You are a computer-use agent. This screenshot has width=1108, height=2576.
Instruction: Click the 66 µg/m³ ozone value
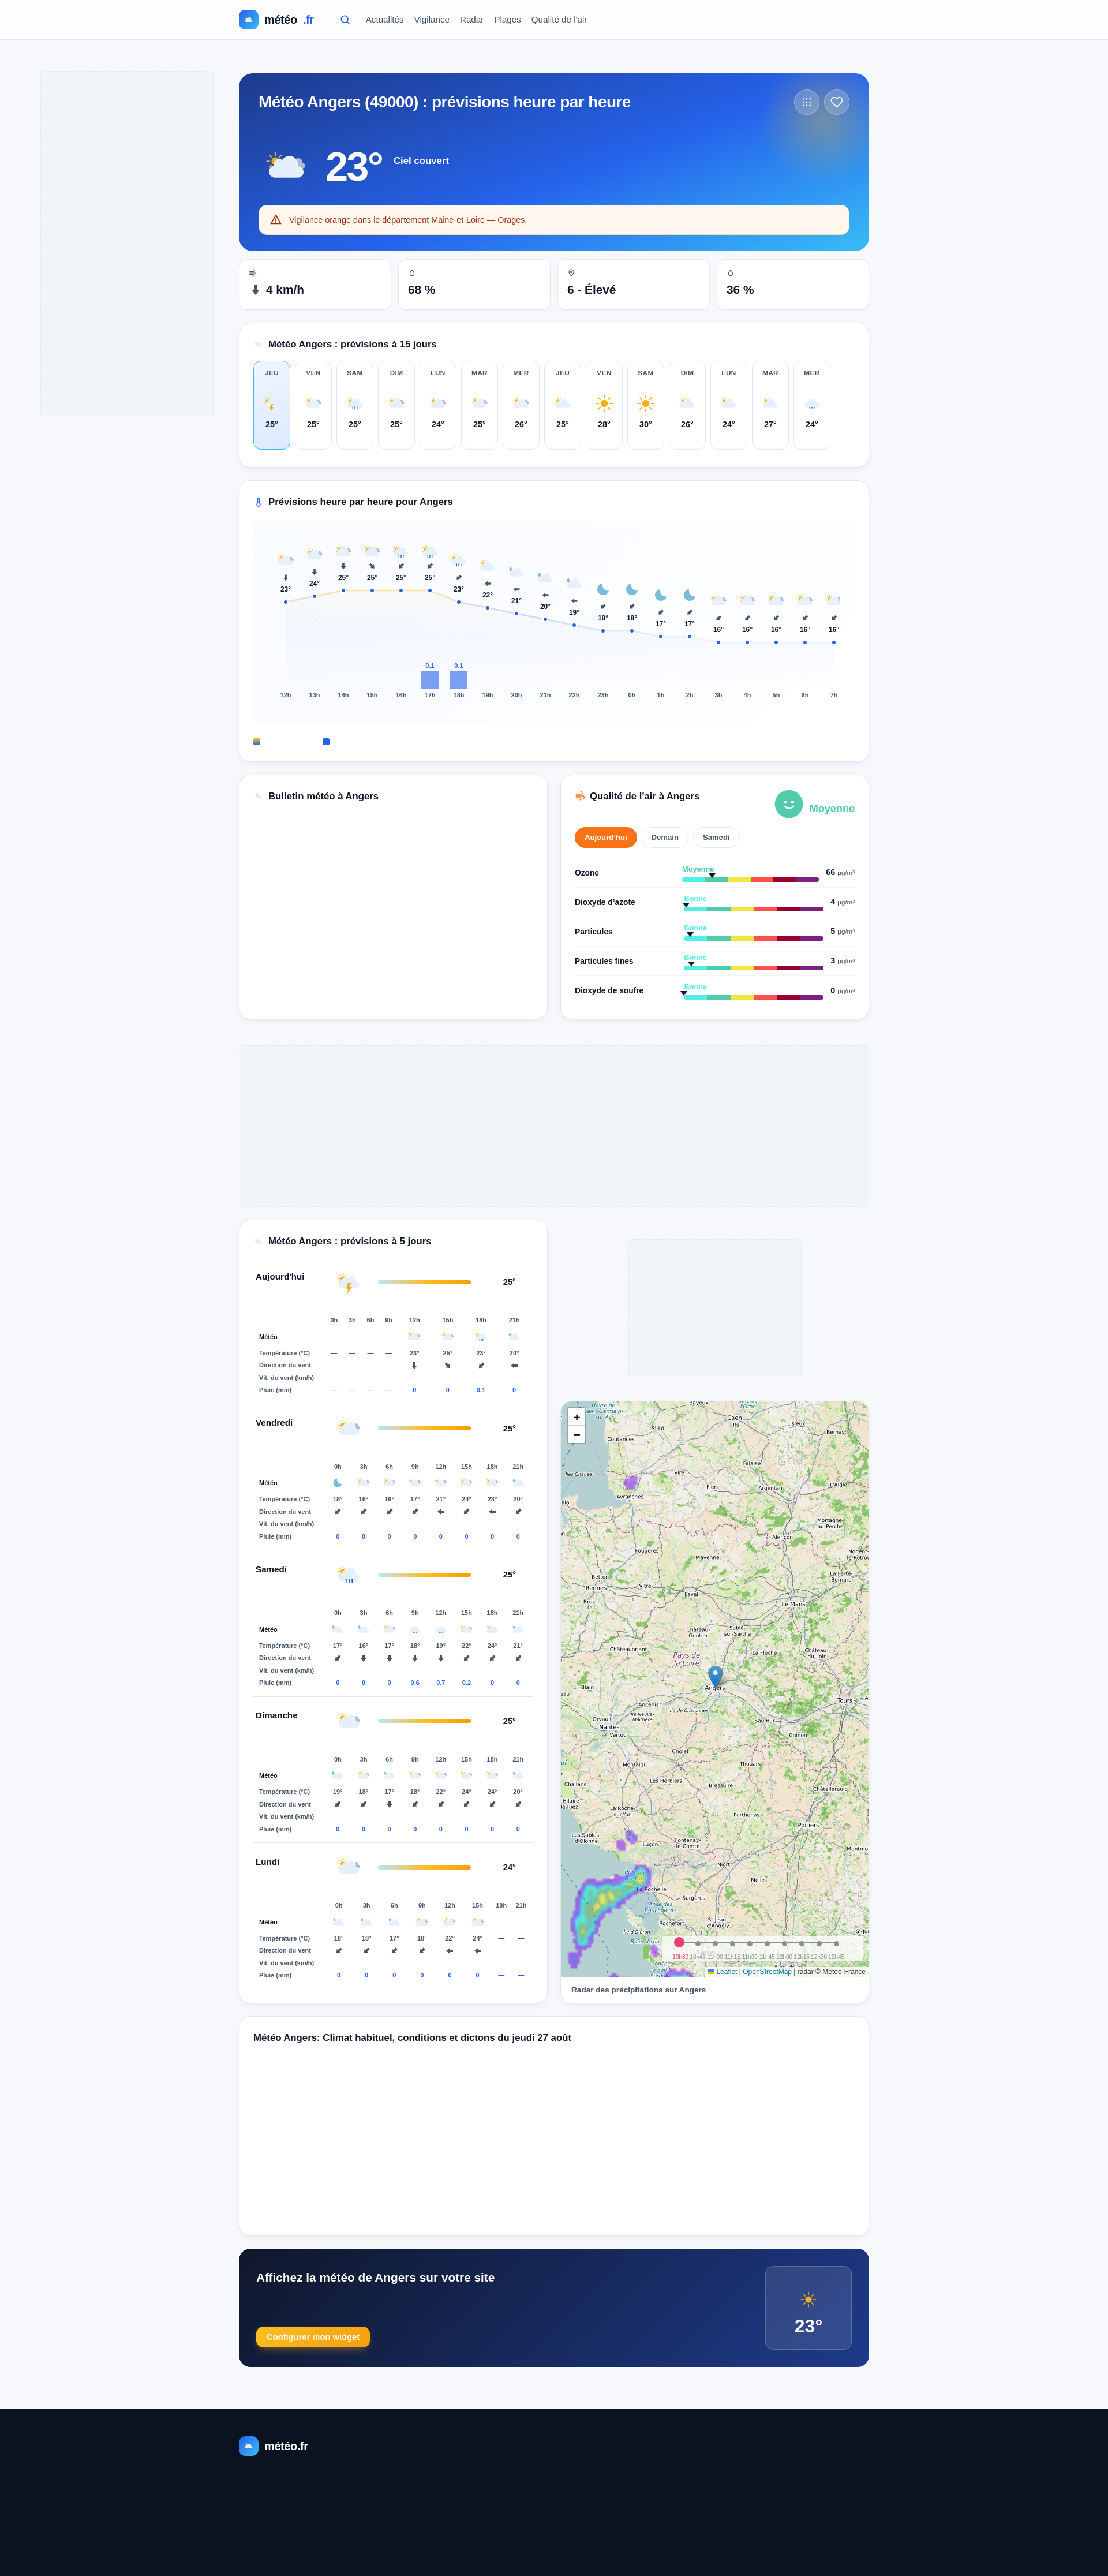click(840, 873)
